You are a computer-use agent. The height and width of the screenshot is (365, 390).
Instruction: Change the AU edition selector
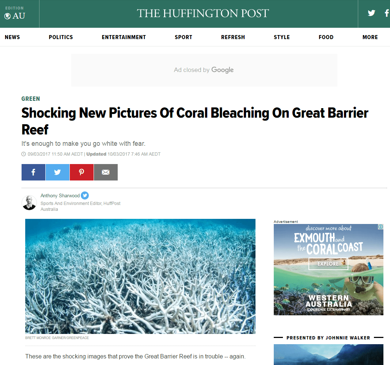coord(15,14)
